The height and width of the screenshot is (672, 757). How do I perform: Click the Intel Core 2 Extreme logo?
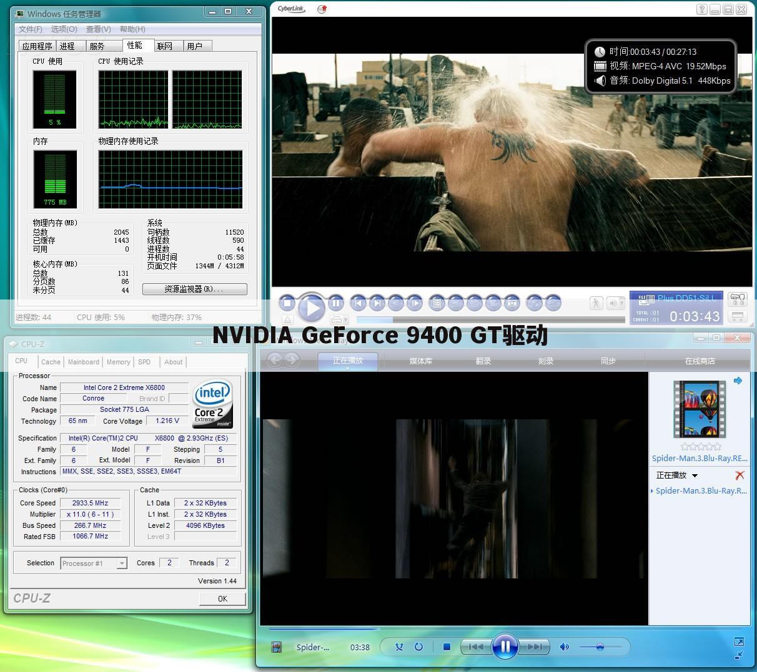coord(212,404)
